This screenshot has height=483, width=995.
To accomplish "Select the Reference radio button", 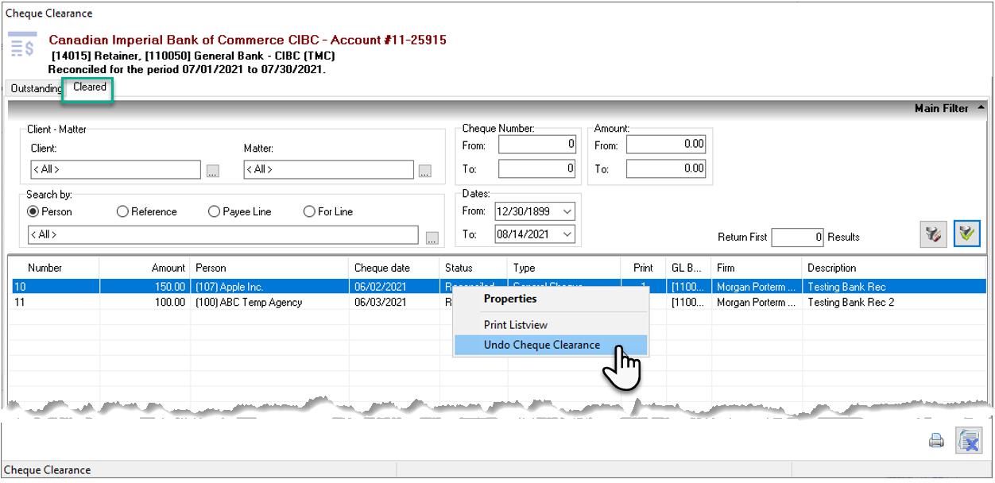I will [x=147, y=212].
